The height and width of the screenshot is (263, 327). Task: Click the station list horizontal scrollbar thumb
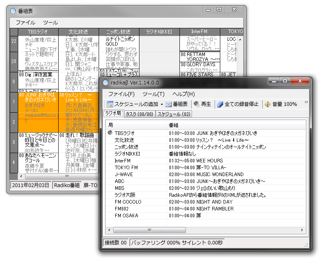tap(149, 230)
